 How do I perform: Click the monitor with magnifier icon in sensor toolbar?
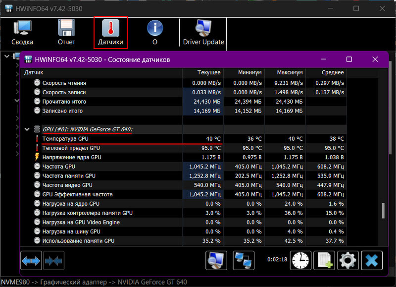(x=216, y=260)
